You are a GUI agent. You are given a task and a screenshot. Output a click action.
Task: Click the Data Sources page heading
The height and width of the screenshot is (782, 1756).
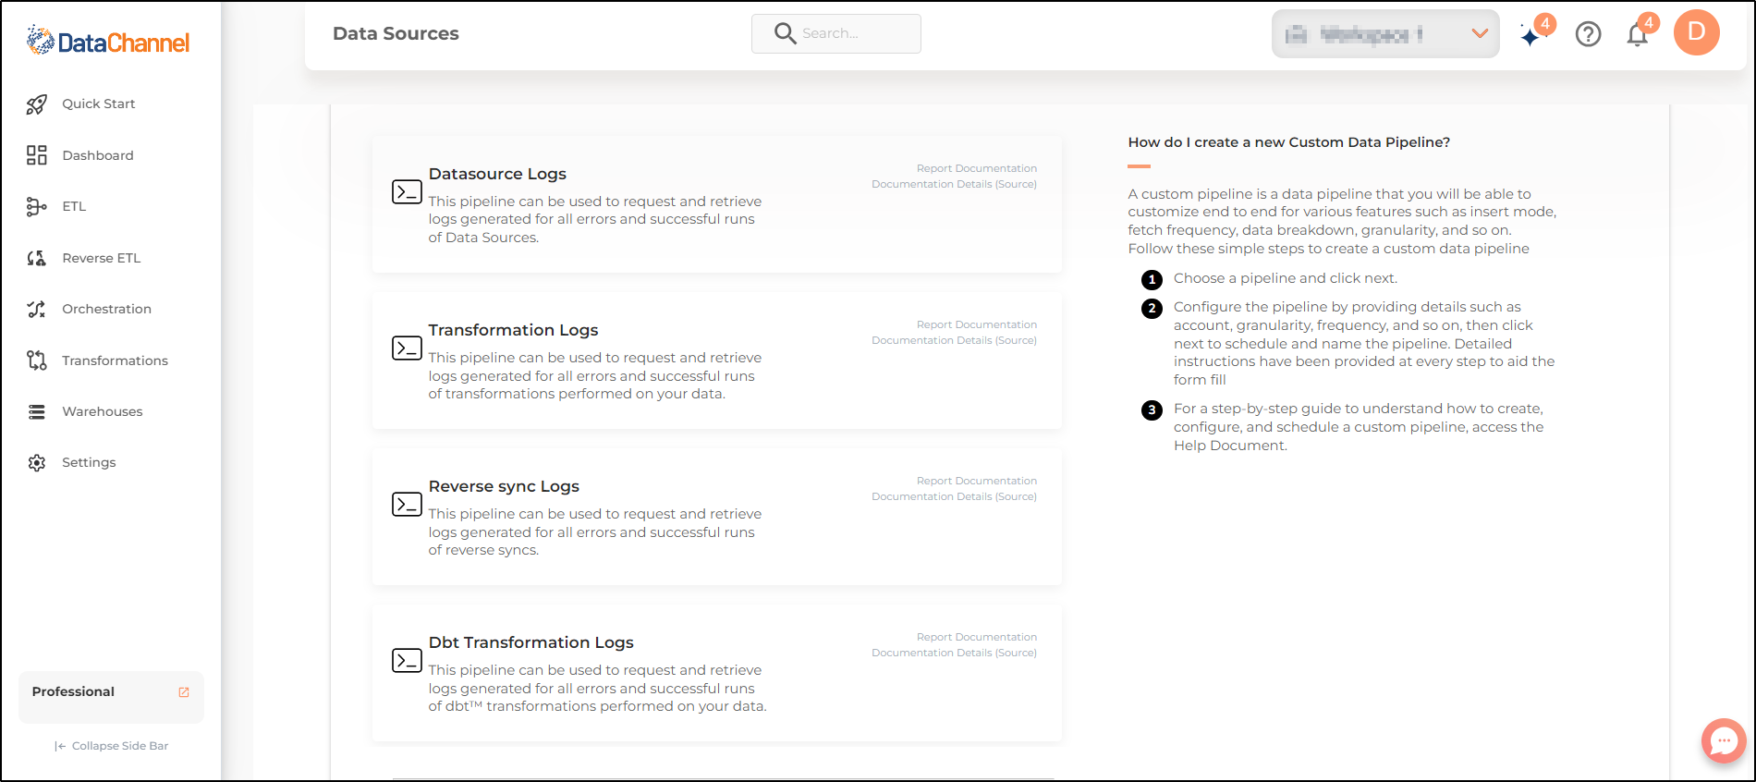pos(396,33)
